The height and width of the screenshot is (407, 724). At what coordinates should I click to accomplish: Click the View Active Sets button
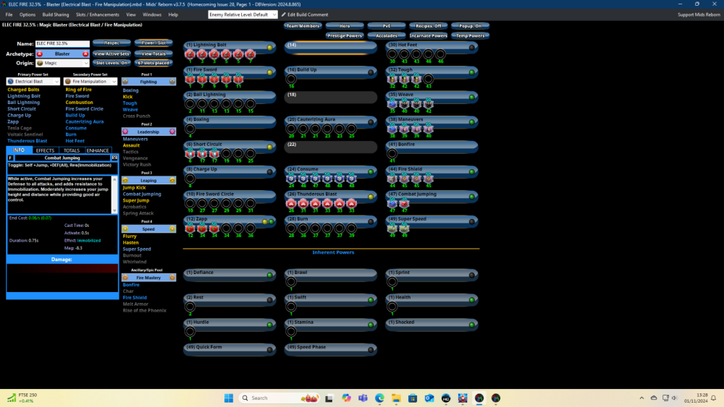point(111,53)
